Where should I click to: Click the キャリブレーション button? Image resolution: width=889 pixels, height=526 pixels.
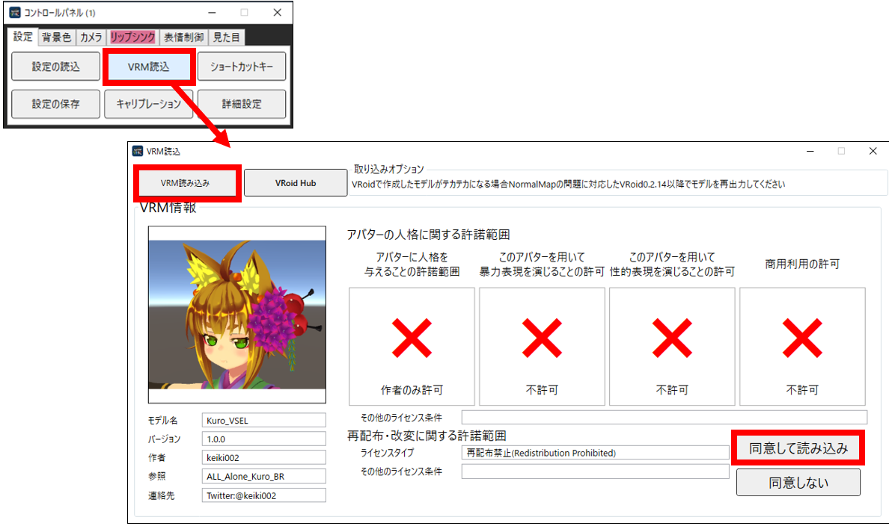(148, 104)
